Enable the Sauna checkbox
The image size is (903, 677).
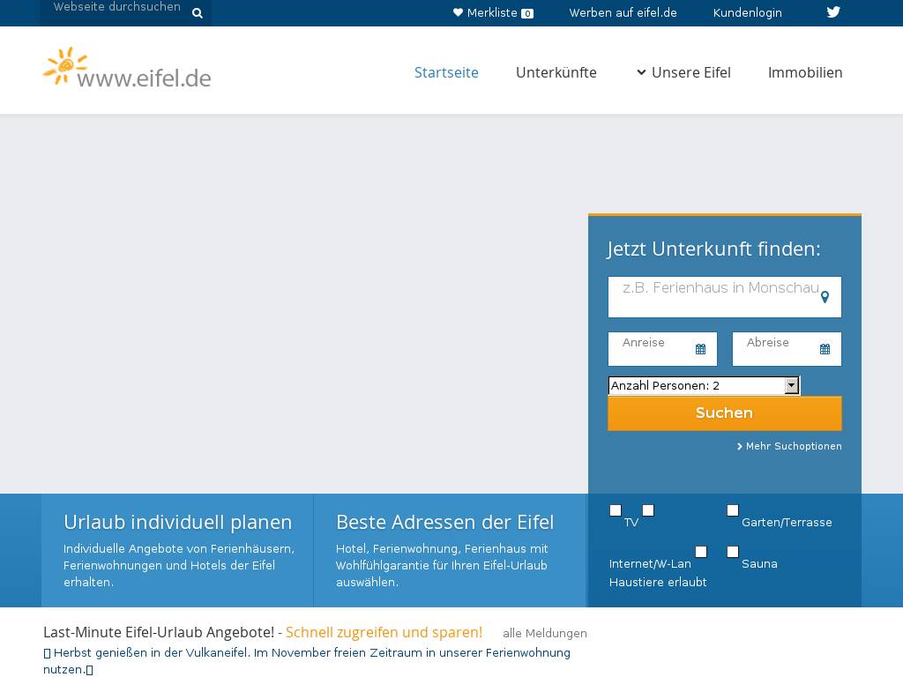click(x=732, y=552)
